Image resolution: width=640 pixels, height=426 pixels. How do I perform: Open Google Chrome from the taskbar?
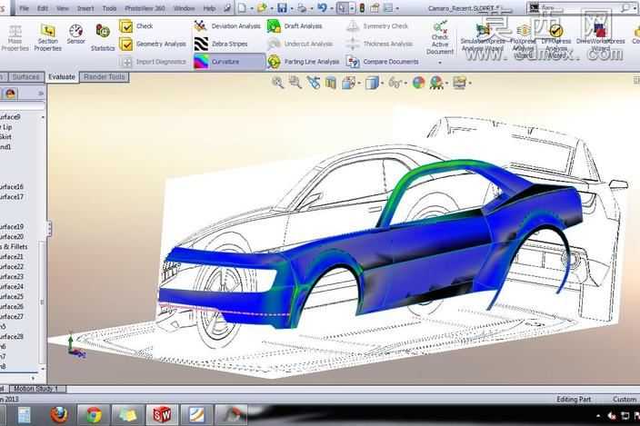(94, 415)
